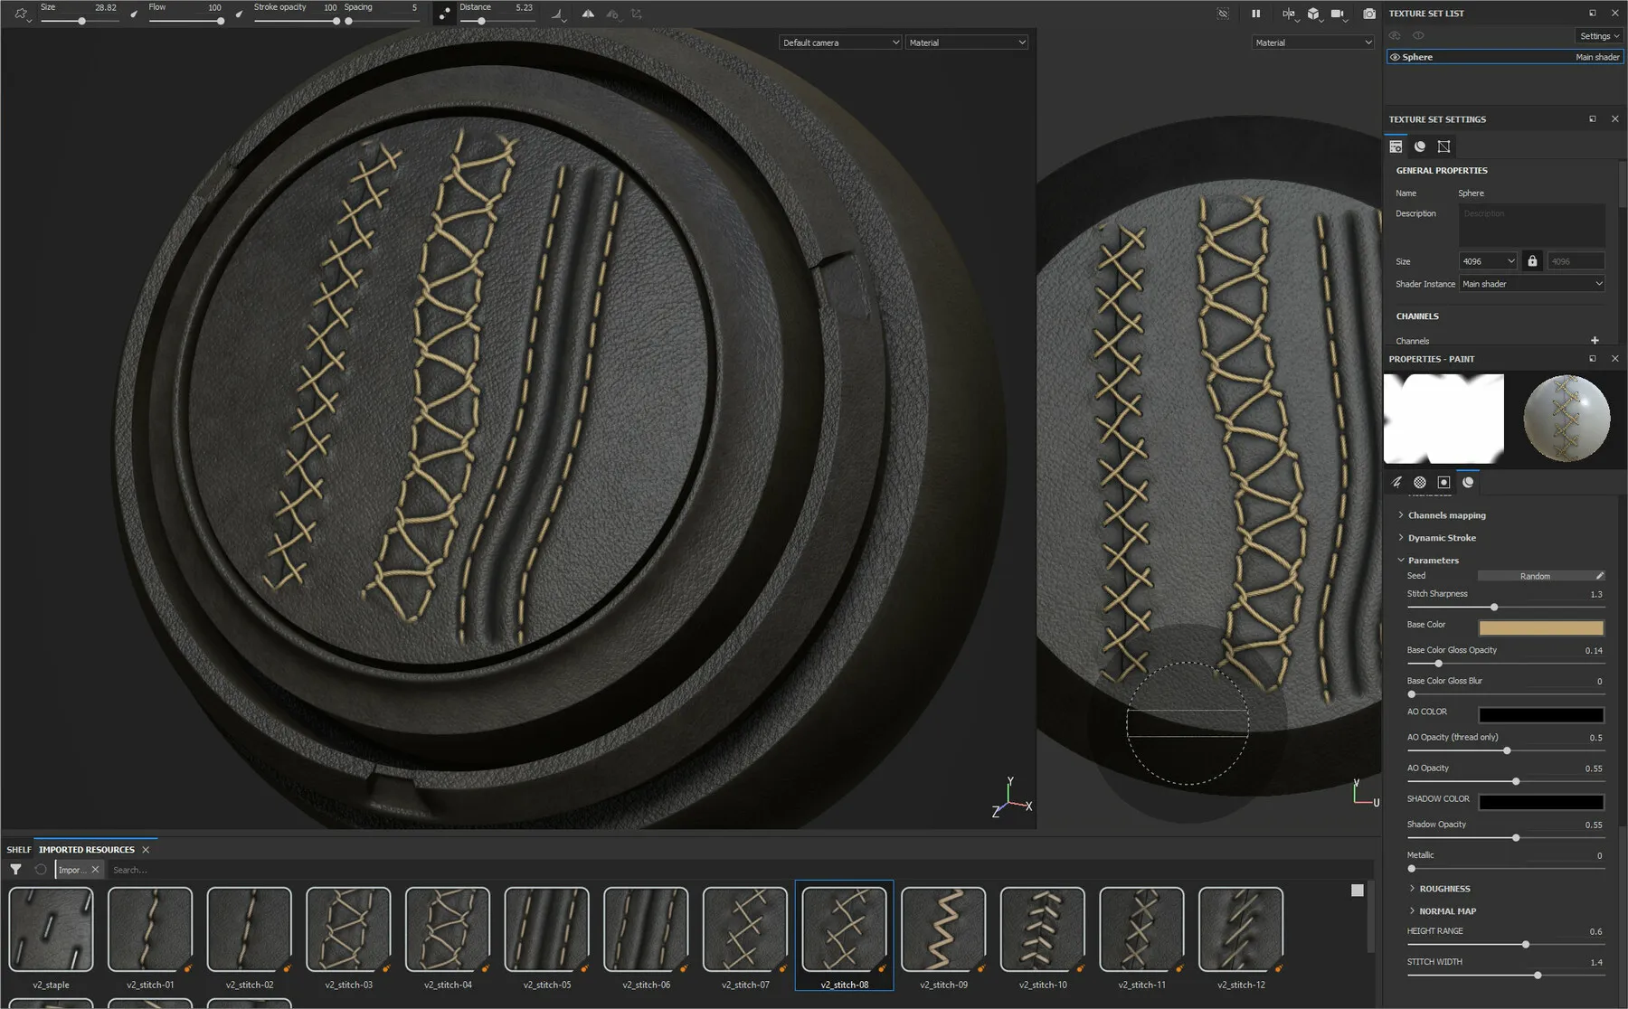Click the tan Base Color swatch
This screenshot has width=1628, height=1009.
tap(1541, 627)
